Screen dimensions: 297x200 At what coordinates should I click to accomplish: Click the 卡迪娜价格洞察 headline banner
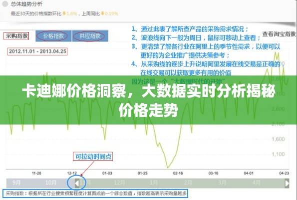pos(149,100)
